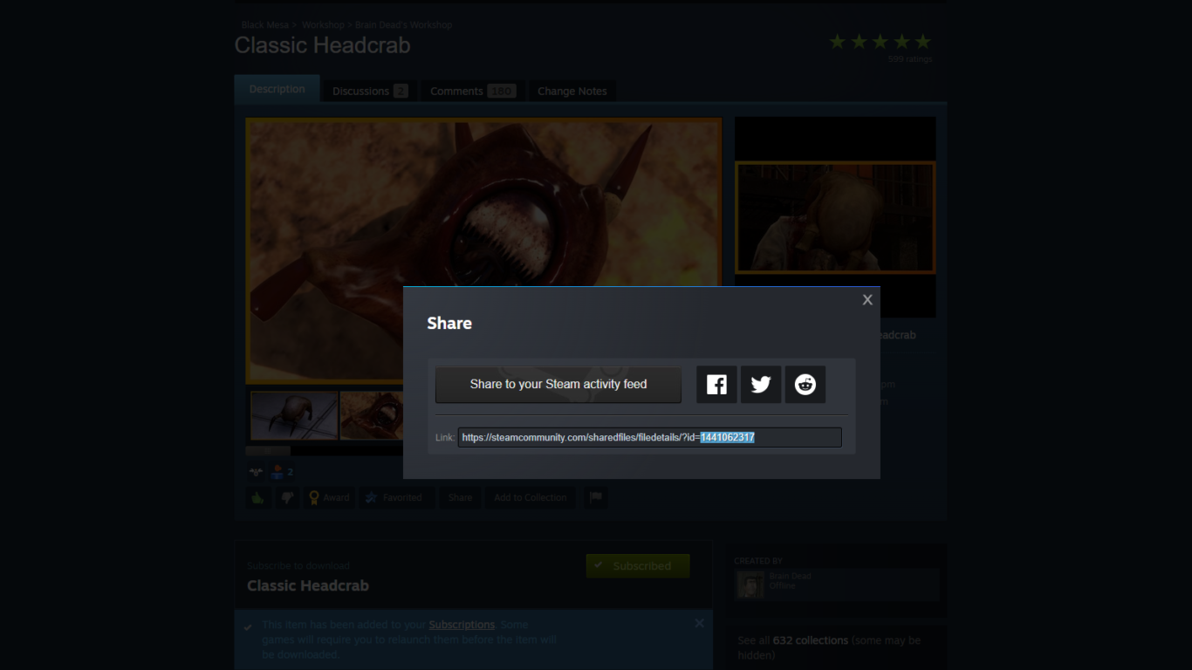Share the item on Reddit
Viewport: 1192px width, 670px height.
[x=805, y=384]
